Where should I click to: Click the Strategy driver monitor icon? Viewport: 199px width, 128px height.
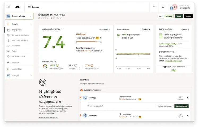coord(85,98)
